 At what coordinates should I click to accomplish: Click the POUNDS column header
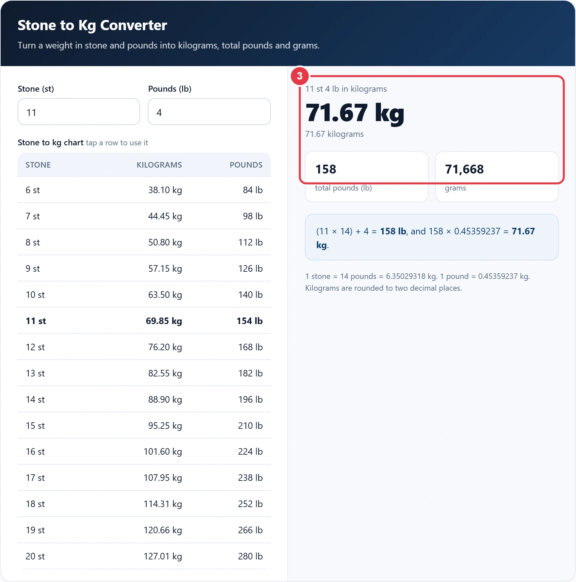pyautogui.click(x=246, y=165)
